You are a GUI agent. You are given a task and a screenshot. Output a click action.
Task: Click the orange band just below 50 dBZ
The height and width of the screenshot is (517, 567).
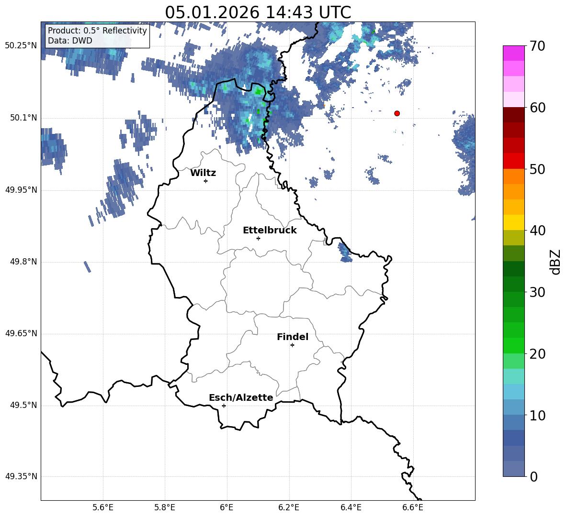[514, 176]
